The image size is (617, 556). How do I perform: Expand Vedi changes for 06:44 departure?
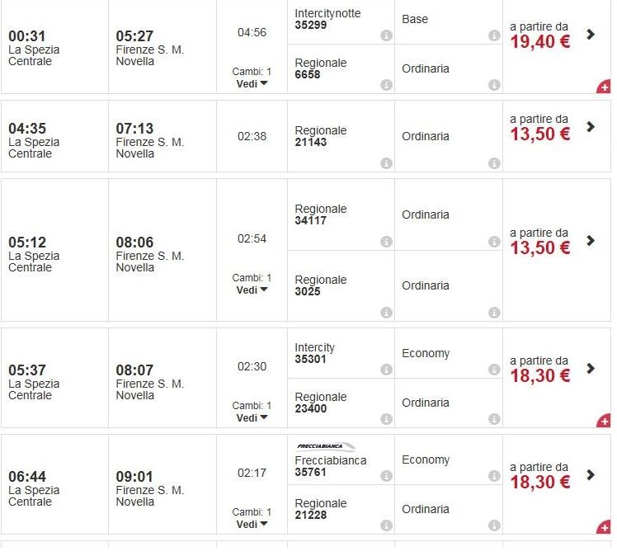coord(252,525)
